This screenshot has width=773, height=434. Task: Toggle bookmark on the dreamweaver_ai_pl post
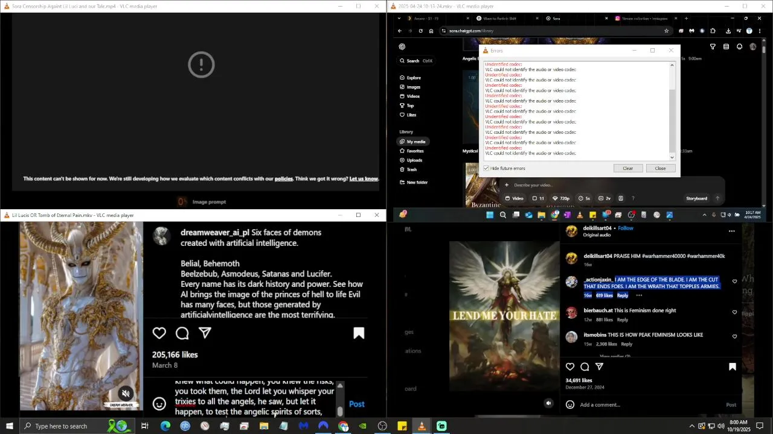359,333
